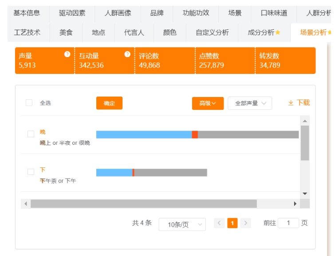Image resolution: width=335 pixels, height=256 pixels.
Task: Tick the 全选 select-all checkbox
Action: click(29, 103)
